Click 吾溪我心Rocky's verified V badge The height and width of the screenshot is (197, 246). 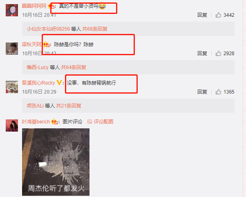59,83
